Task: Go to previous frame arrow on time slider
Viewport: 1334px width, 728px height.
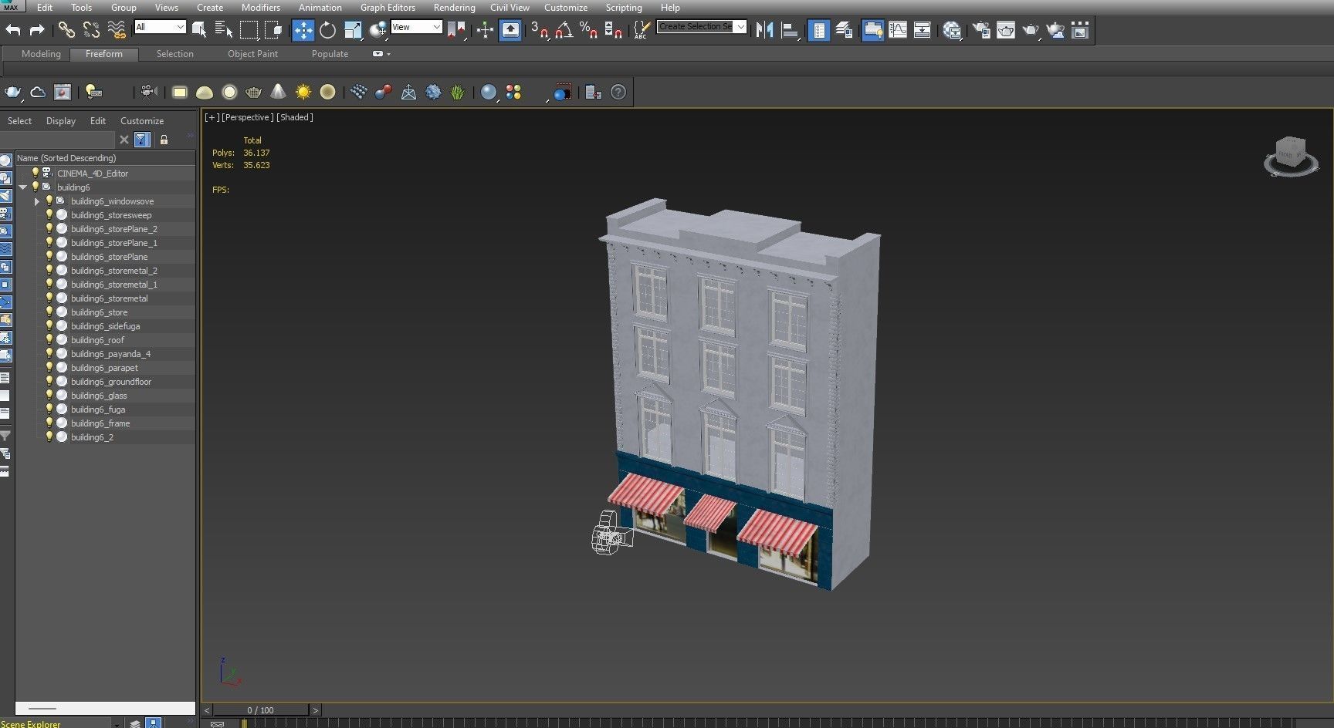Action: tap(207, 710)
